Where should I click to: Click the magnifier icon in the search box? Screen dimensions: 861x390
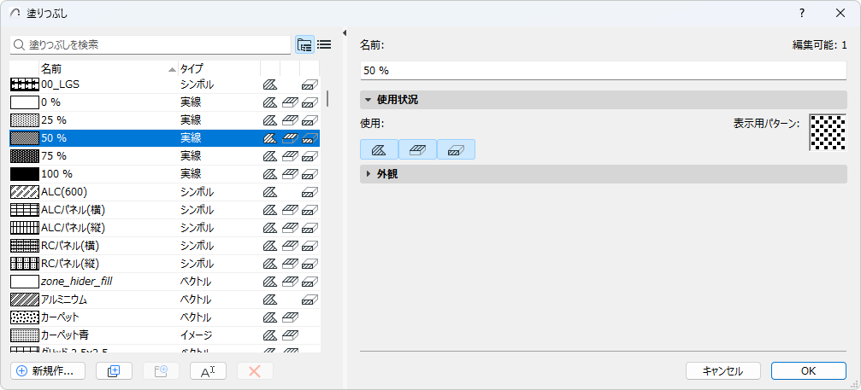point(20,45)
